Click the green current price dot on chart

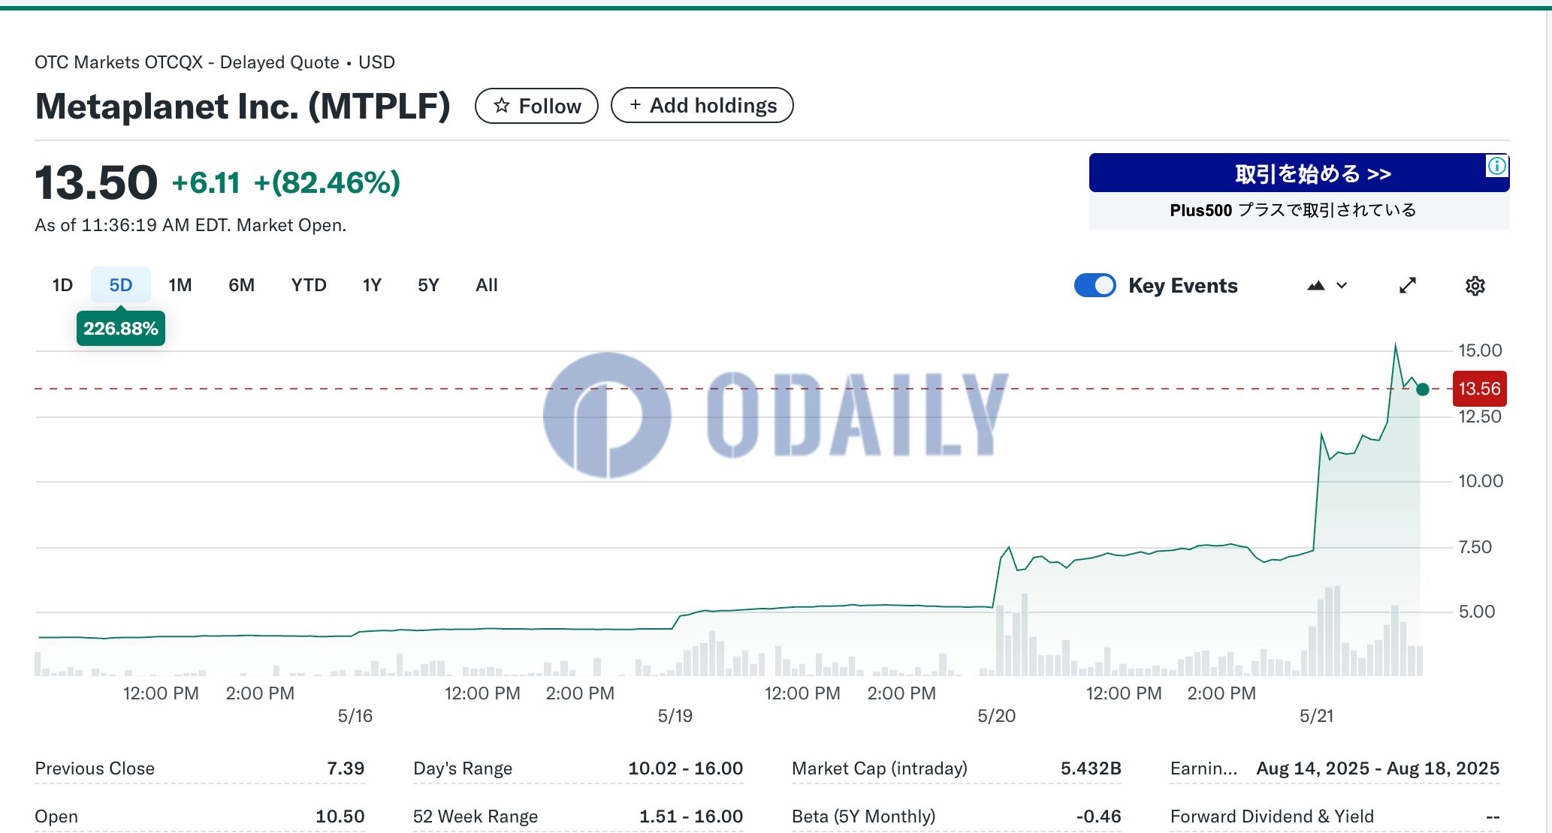pos(1422,389)
